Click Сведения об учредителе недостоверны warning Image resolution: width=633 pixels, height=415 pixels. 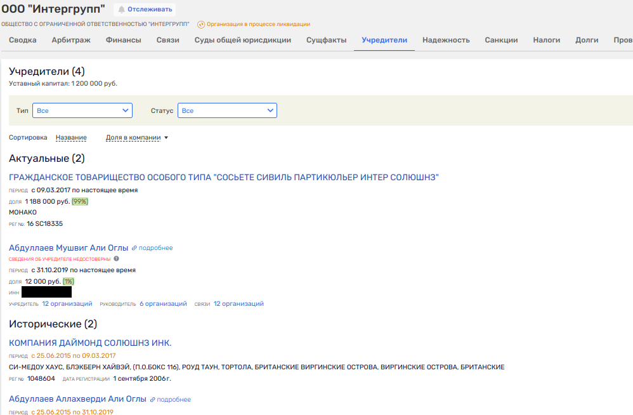tap(60, 259)
